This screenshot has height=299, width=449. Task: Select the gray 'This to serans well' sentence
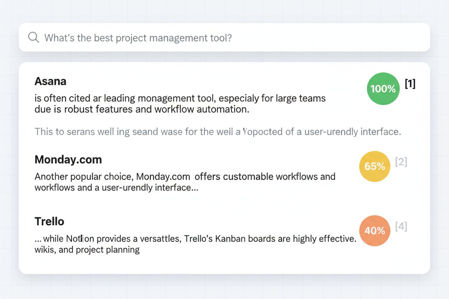point(217,132)
